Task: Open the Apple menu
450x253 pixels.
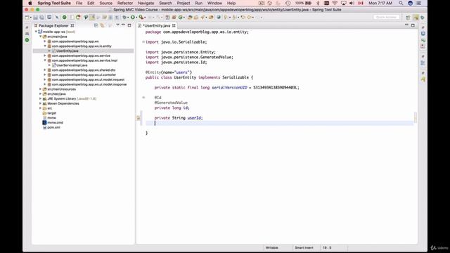Action: [30, 3]
